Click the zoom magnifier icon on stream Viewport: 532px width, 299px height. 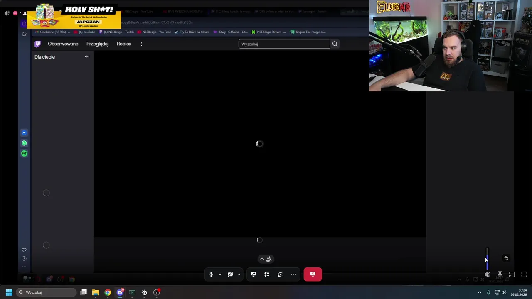click(506, 258)
